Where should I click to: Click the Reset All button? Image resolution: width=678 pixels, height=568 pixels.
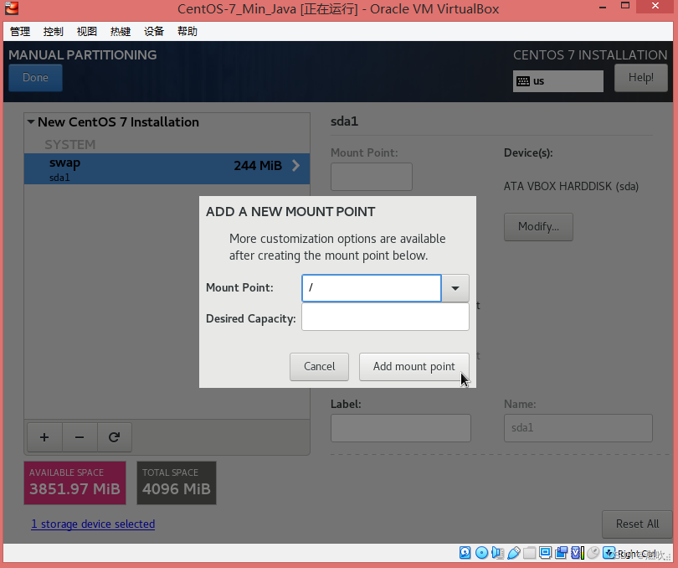tap(637, 524)
